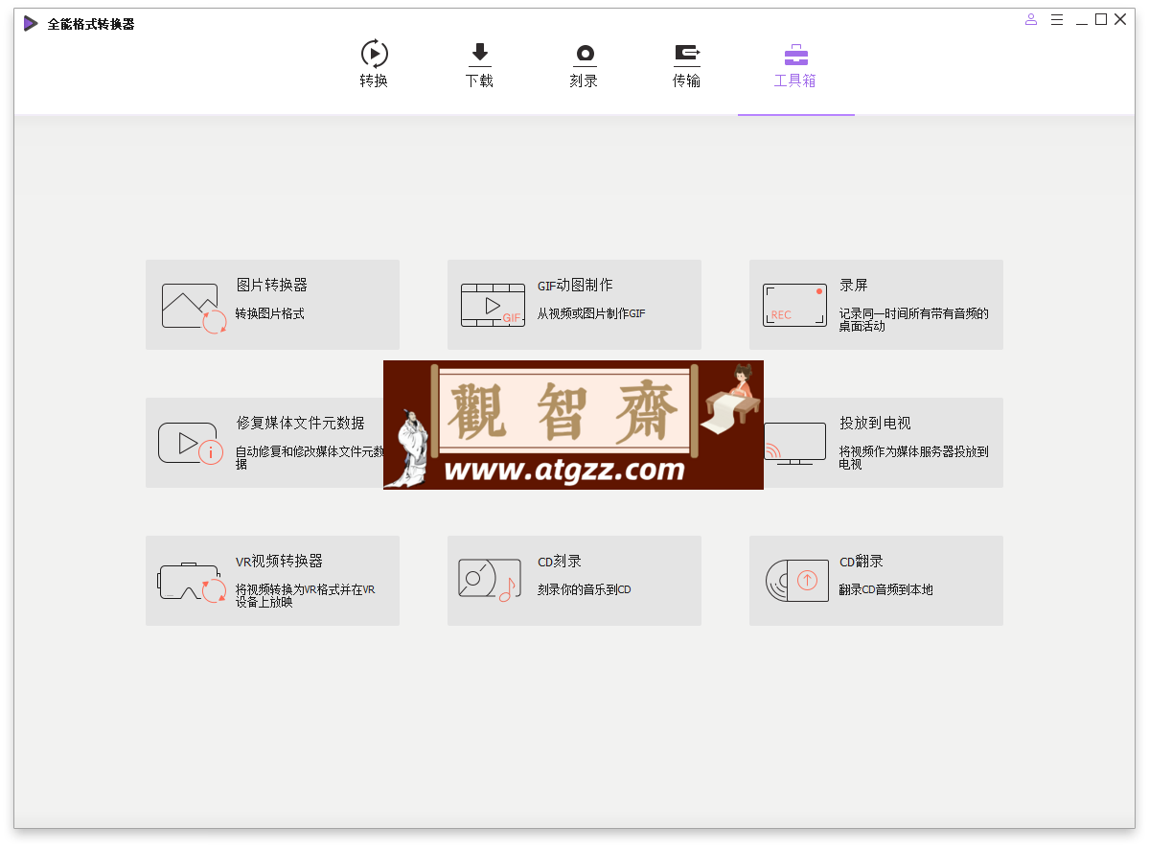The height and width of the screenshot is (851, 1149).
Task: Click the 投放到电视 monitor icon
Action: 795,444
